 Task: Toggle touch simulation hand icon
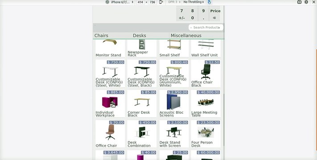(209, 2)
